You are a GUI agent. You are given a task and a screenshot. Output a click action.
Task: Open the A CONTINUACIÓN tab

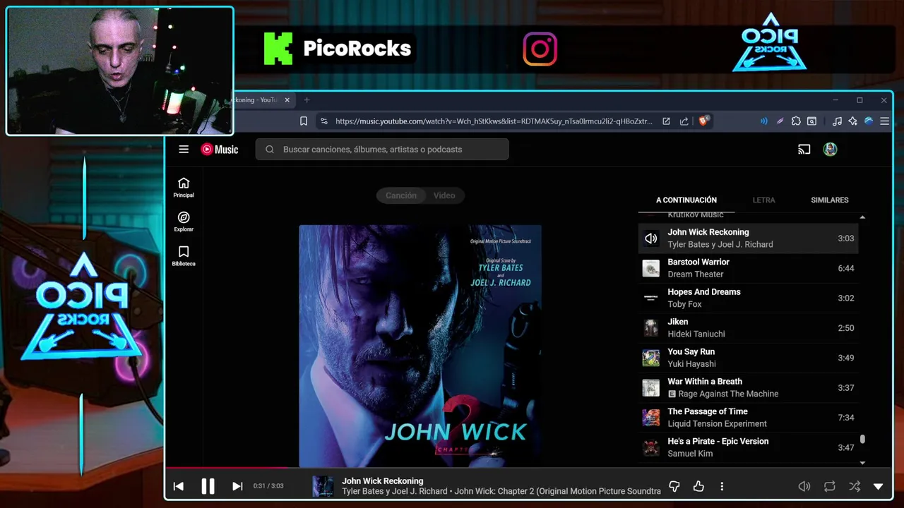click(686, 200)
